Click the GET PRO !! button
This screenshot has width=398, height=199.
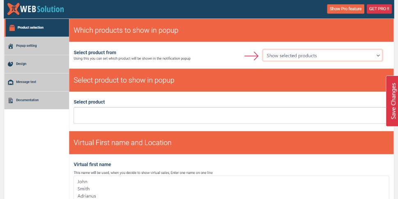point(379,9)
